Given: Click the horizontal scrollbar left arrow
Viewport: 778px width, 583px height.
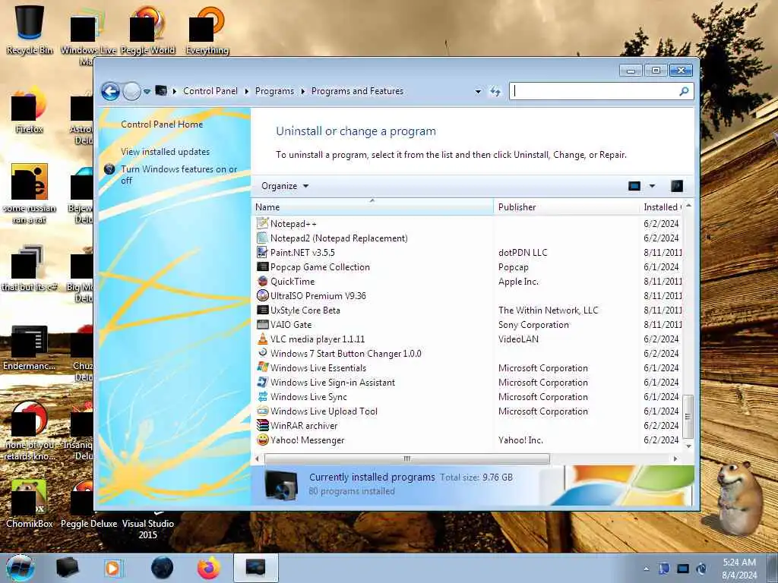Looking at the screenshot, I should tap(257, 459).
